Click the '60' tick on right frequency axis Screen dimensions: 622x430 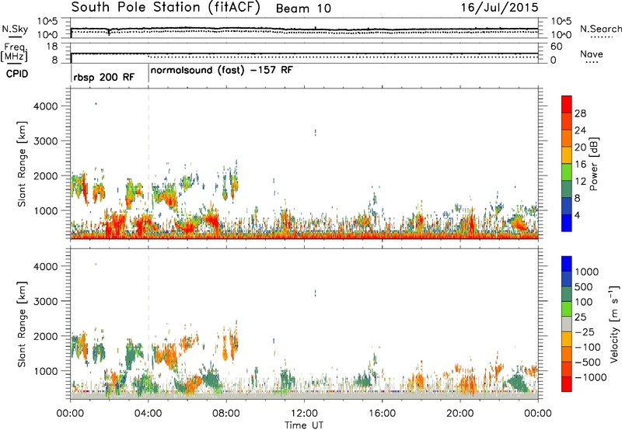click(556, 47)
